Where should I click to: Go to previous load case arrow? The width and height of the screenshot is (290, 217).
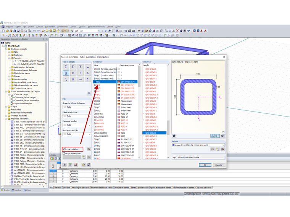102,31
